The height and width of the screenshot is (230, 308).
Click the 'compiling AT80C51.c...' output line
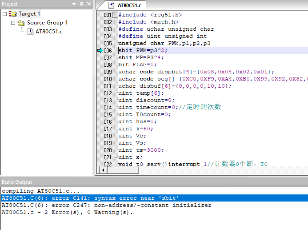coord(40,191)
